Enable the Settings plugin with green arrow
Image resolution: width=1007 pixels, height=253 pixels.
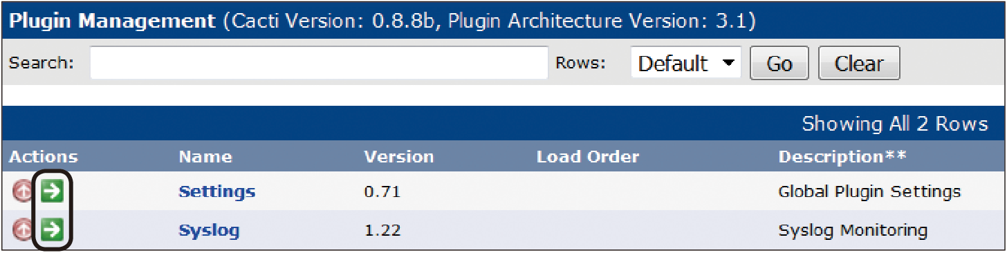52,191
